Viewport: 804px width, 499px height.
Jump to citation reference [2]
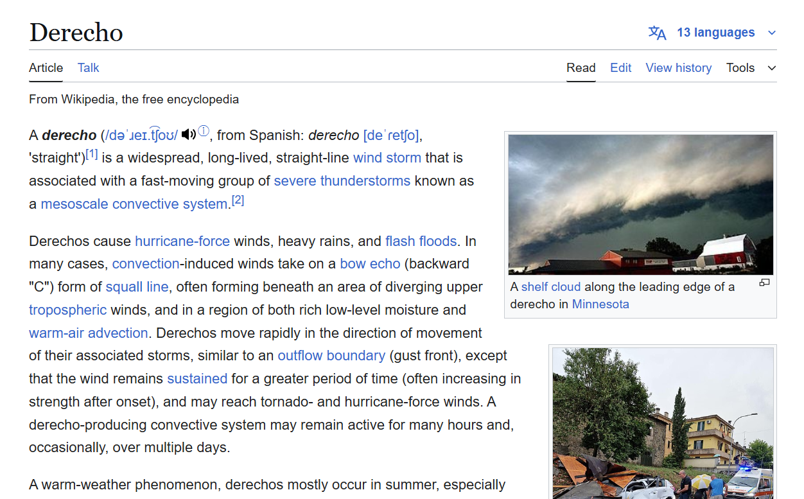click(238, 201)
